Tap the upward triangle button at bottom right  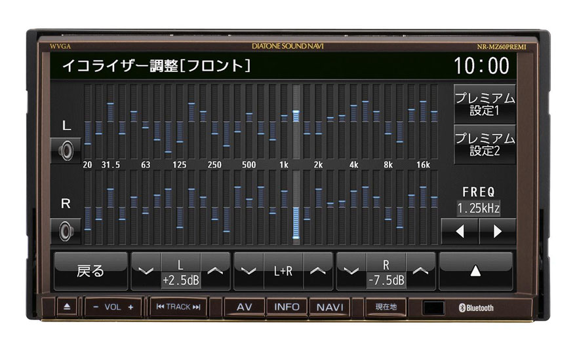coord(475,271)
